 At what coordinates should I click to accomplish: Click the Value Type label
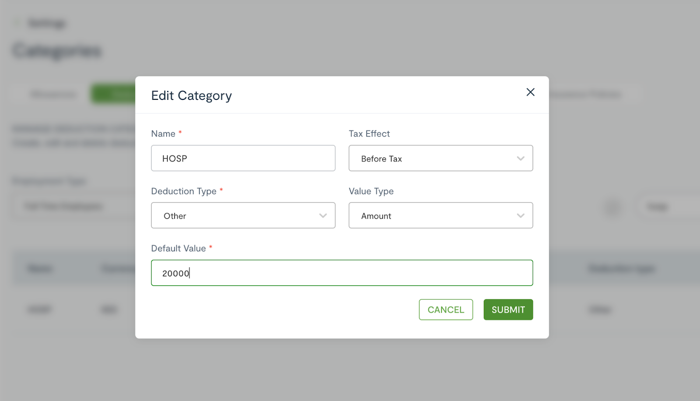tap(371, 191)
